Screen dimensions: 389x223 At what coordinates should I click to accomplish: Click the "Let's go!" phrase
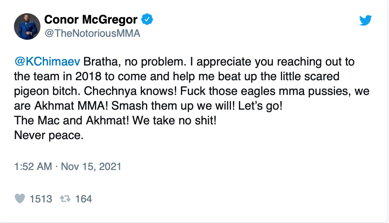(260, 106)
